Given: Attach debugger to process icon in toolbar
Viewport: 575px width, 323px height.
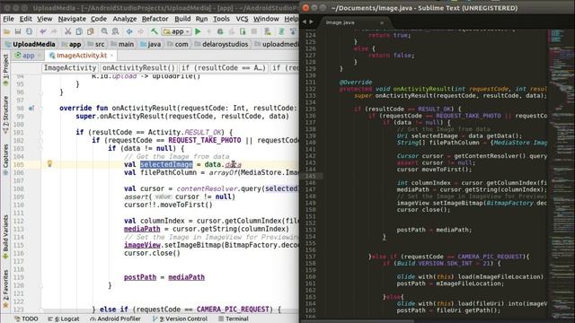Looking at the screenshot, I should click(x=243, y=32).
